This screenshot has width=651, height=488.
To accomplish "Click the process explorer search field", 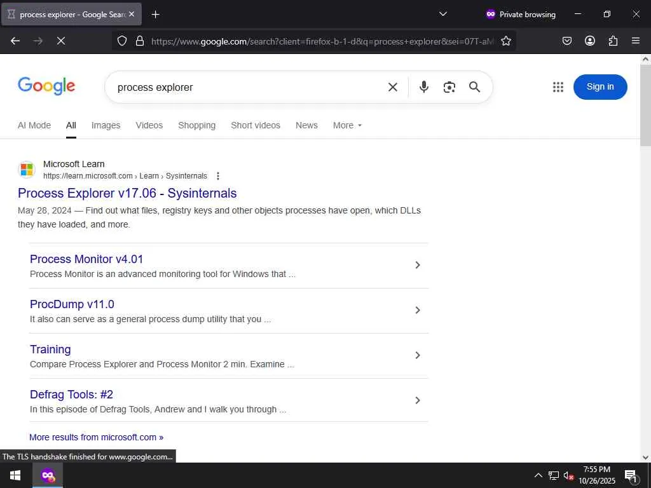I will tap(249, 87).
